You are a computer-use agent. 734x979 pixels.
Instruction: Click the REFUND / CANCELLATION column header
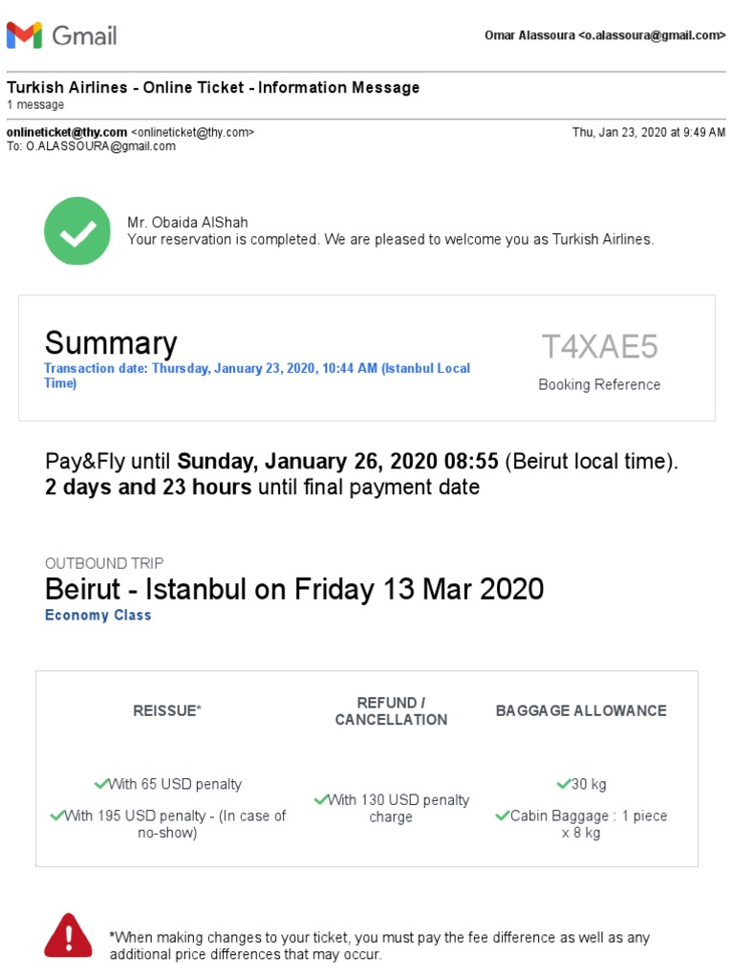pos(391,710)
